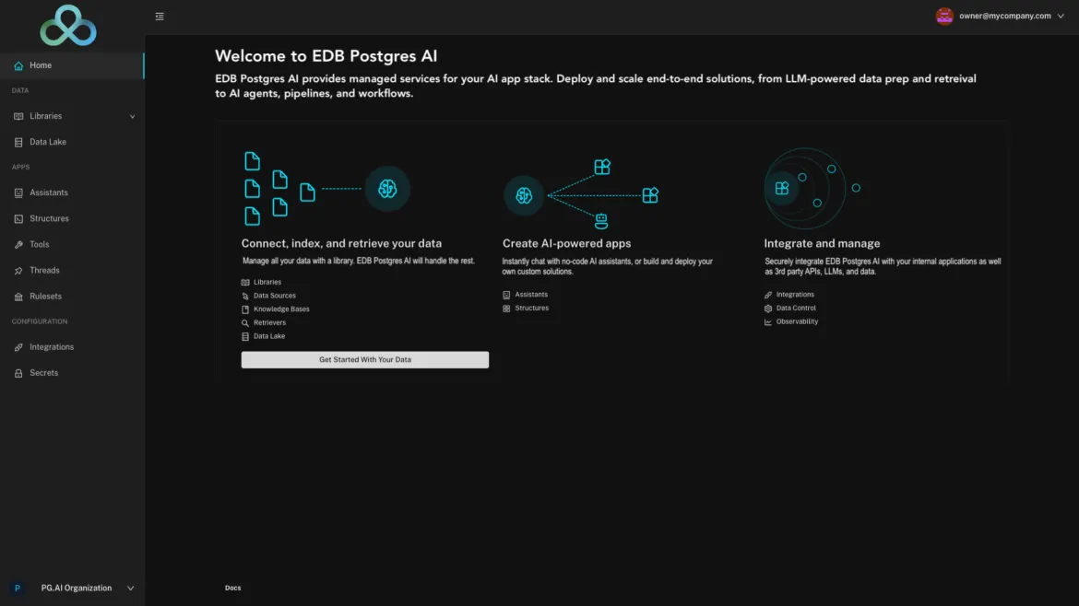The width and height of the screenshot is (1079, 606).
Task: Open the user avatar icon
Action: pyautogui.click(x=944, y=16)
